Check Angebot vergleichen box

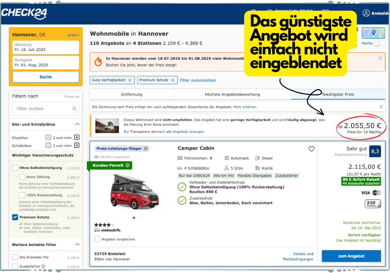97,239
